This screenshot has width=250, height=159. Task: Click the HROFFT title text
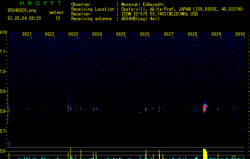click(x=41, y=3)
